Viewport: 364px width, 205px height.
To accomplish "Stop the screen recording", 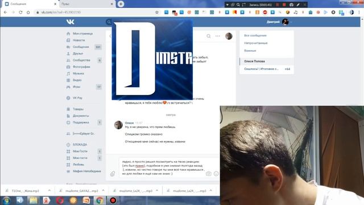I will 284,5.
